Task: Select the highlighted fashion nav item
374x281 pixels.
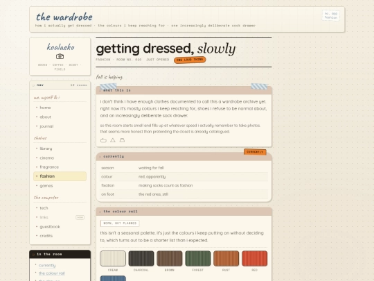Action: tap(60, 176)
